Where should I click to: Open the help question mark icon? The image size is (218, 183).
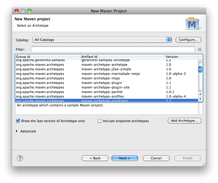[x=20, y=158]
